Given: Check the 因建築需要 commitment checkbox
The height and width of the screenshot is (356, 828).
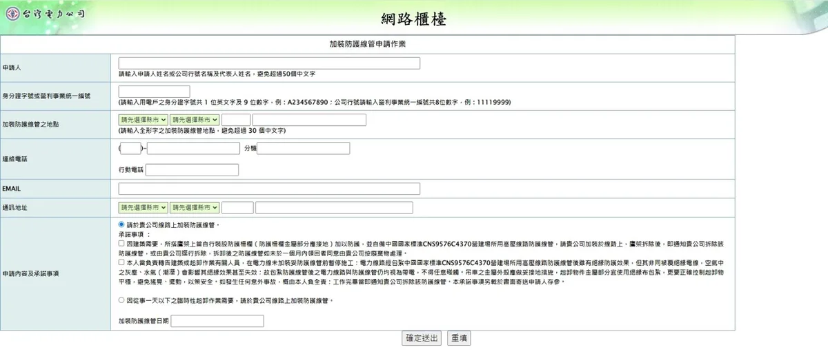Looking at the screenshot, I should (122, 244).
